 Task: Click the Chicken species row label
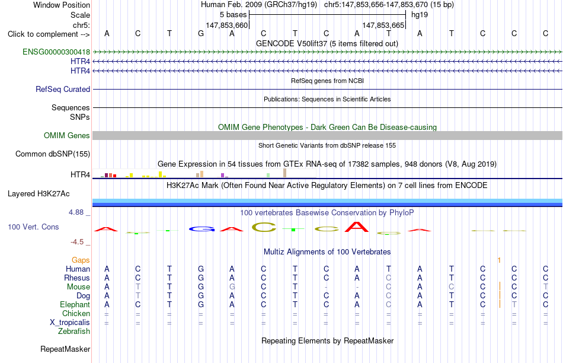(x=76, y=313)
